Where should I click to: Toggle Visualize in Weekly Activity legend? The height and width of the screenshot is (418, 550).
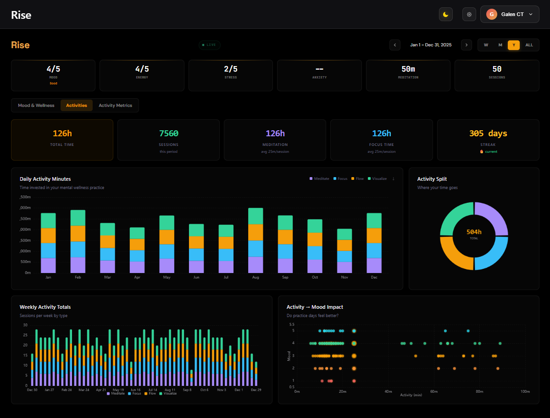168,393
